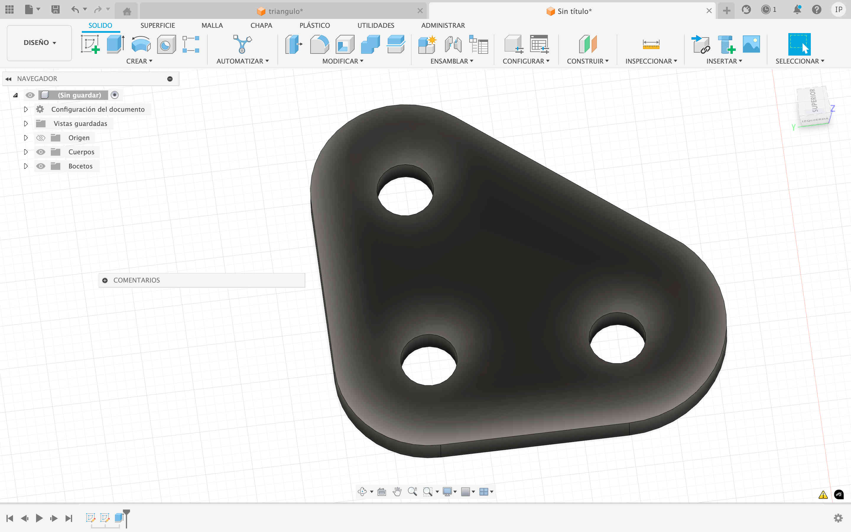The height and width of the screenshot is (532, 851).
Task: Open the Help menu icon
Action: [x=816, y=9]
